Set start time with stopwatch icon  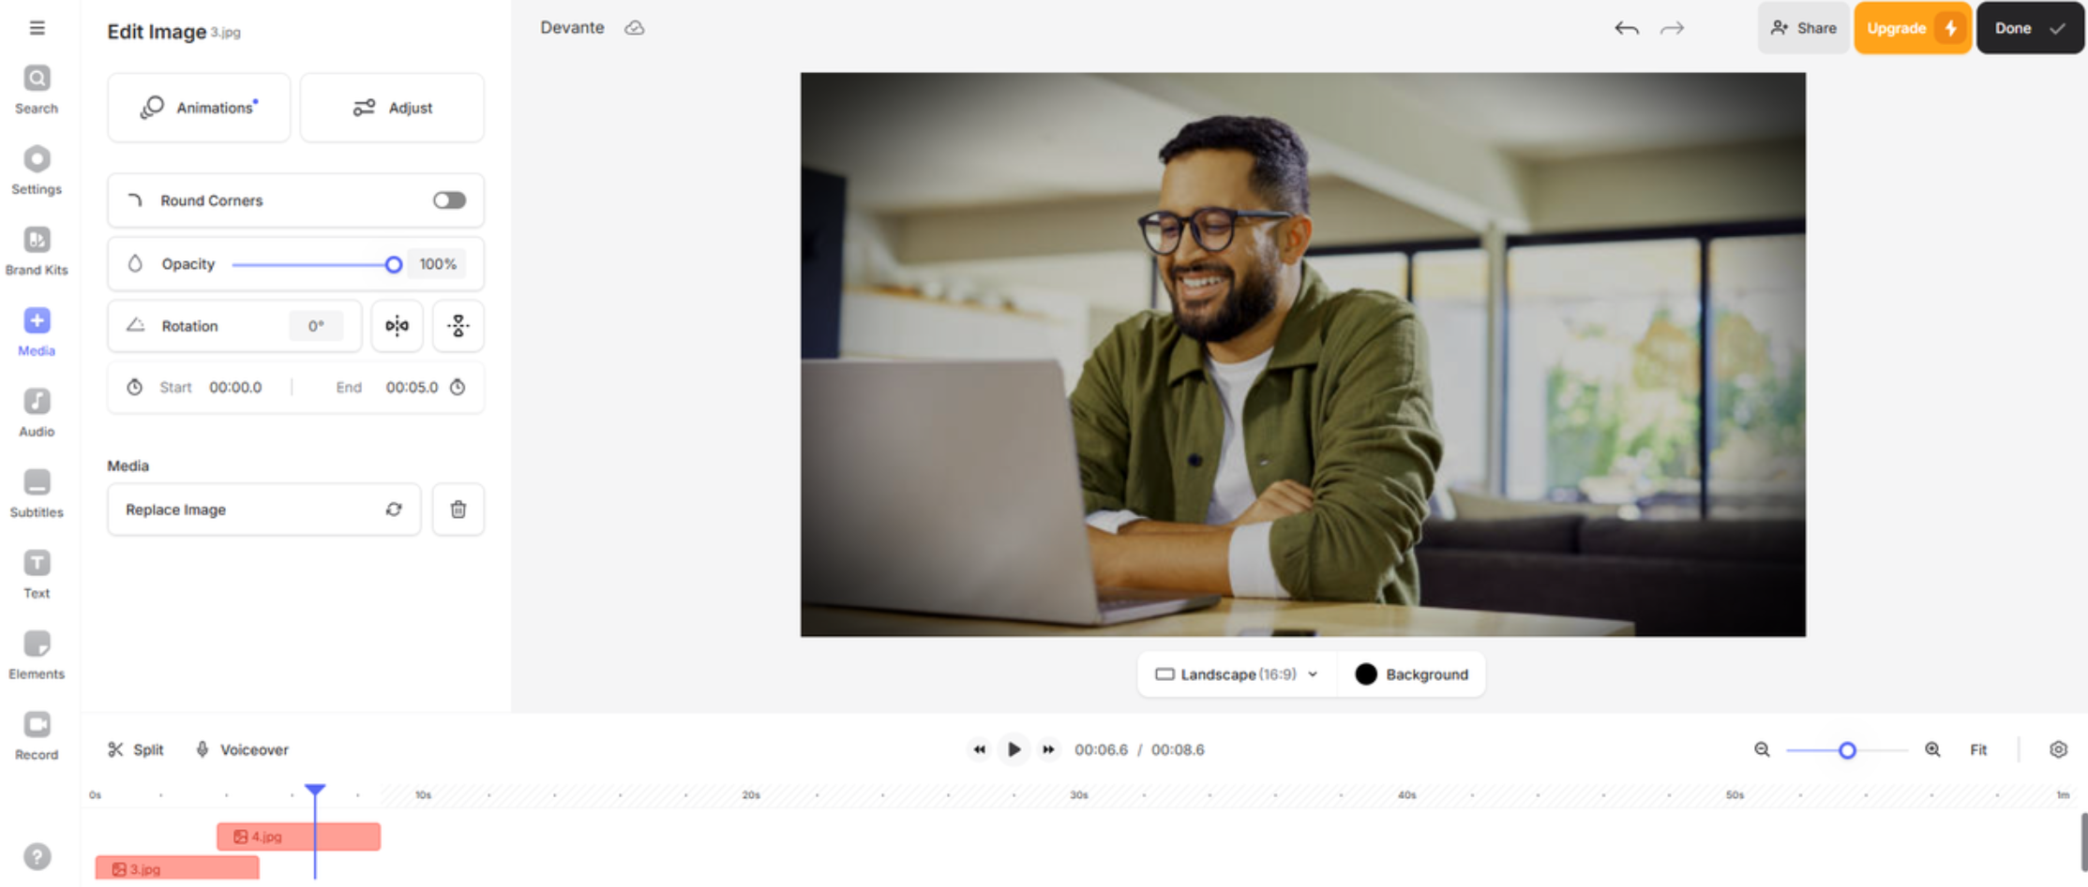(135, 387)
